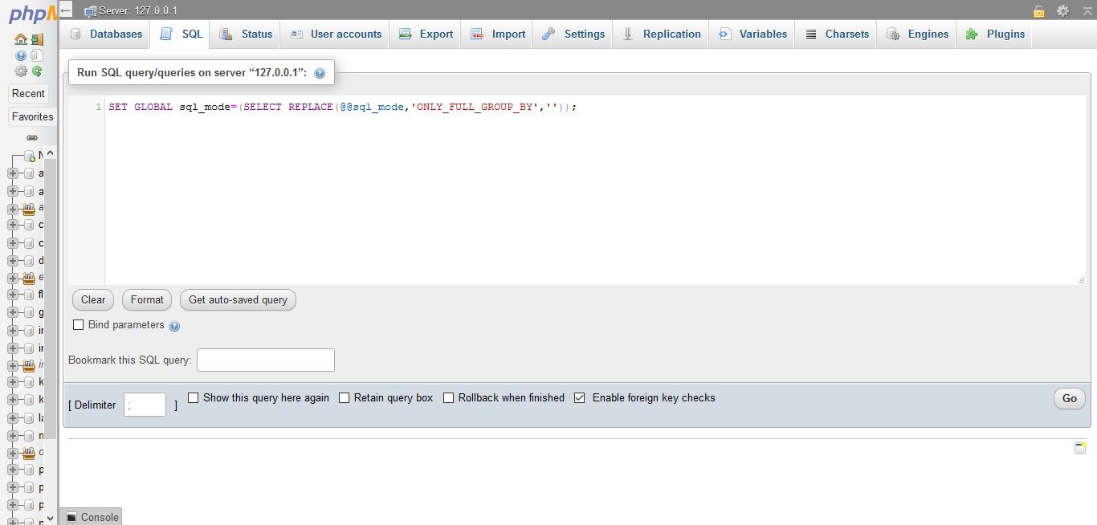Viewport: 1097px width, 525px height.
Task: Click the chain link icon above database tree
Action: [x=32, y=138]
